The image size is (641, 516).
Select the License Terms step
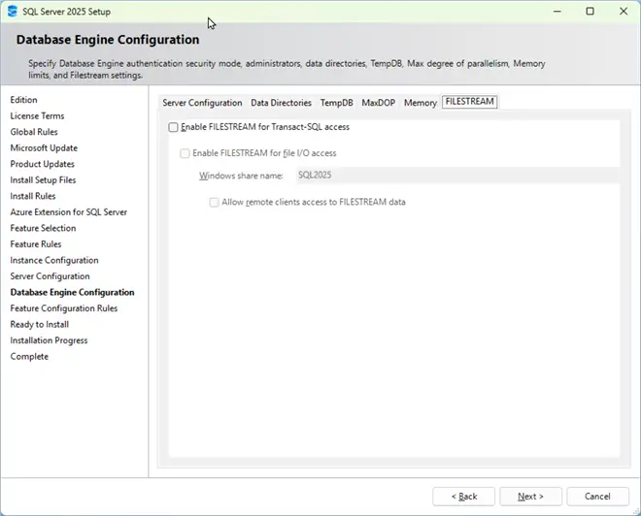point(37,116)
